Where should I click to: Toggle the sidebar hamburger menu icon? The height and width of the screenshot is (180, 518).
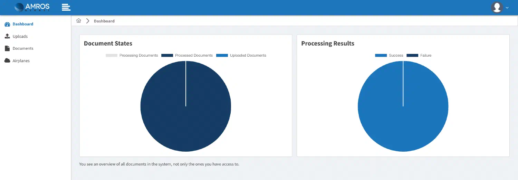[x=66, y=7]
